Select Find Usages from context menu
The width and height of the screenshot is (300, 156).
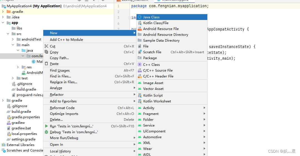tap(90, 71)
